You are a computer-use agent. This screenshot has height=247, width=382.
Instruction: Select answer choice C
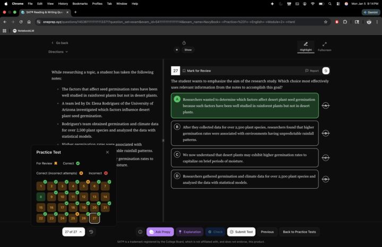tap(245, 158)
